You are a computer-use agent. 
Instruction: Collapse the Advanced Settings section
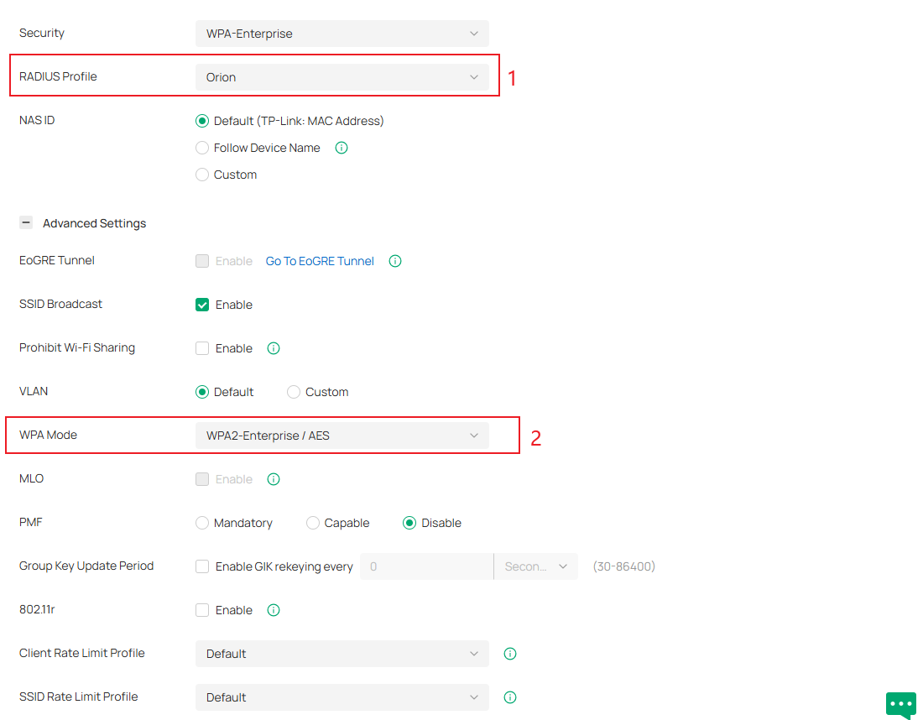25,222
